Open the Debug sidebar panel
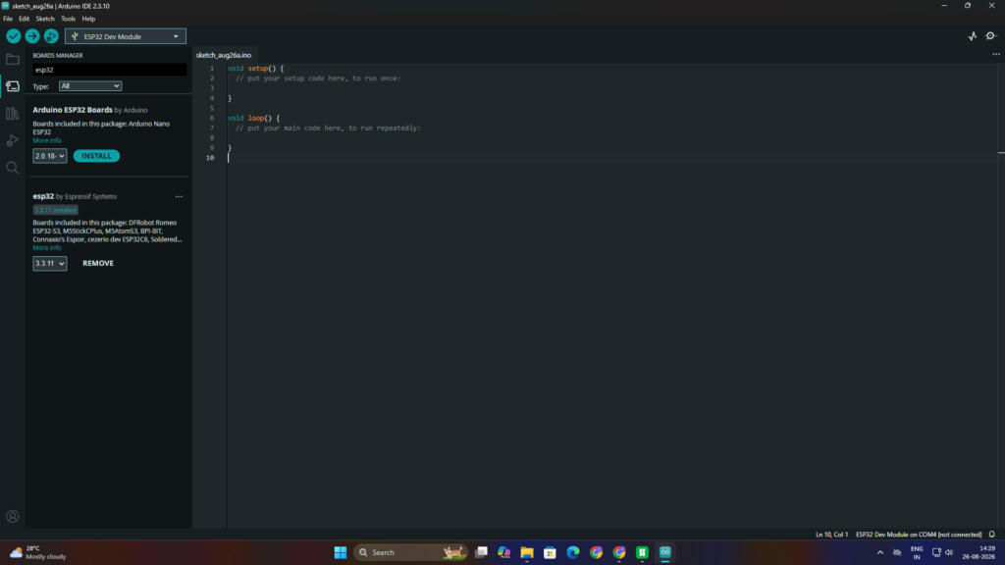Image resolution: width=1005 pixels, height=565 pixels. [12, 141]
